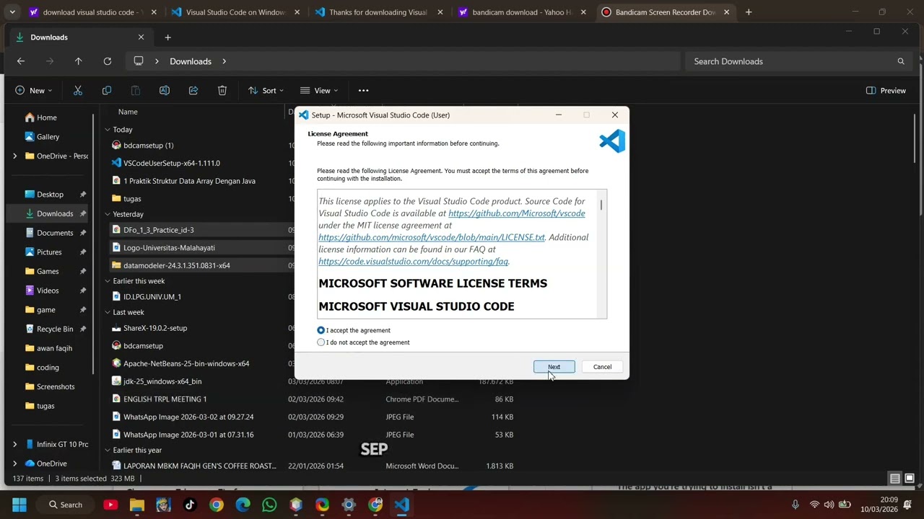This screenshot has height=519, width=924.
Task: Select the Apache-NetBeans-25-bin-windows-x64 file
Action: tap(186, 363)
